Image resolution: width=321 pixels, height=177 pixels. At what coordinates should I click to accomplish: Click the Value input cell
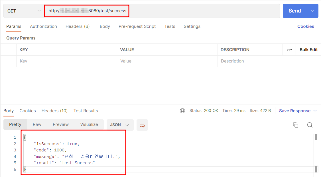point(167,61)
